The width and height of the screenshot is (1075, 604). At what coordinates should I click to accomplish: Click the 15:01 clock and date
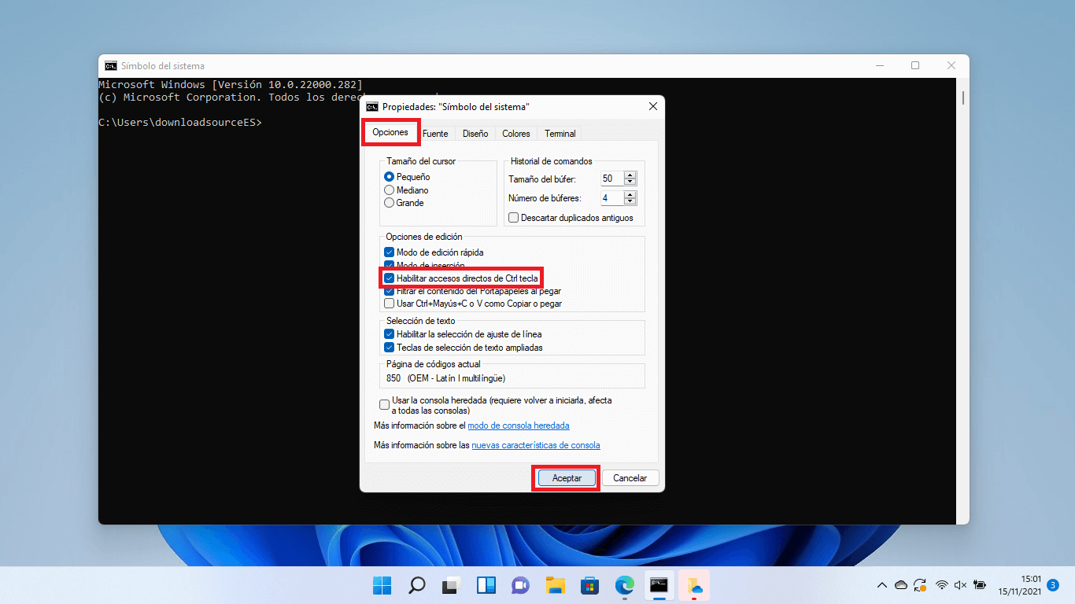pyautogui.click(x=1020, y=585)
